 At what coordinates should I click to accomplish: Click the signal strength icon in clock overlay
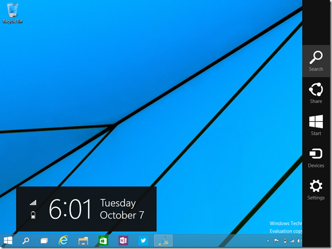(x=33, y=203)
